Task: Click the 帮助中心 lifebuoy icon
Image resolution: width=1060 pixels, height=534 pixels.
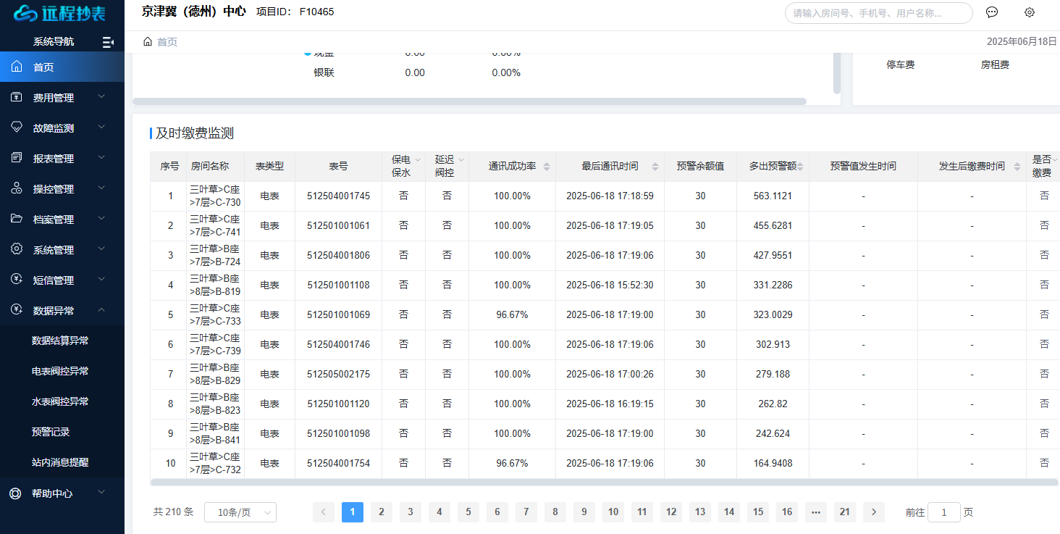Action: (15, 493)
